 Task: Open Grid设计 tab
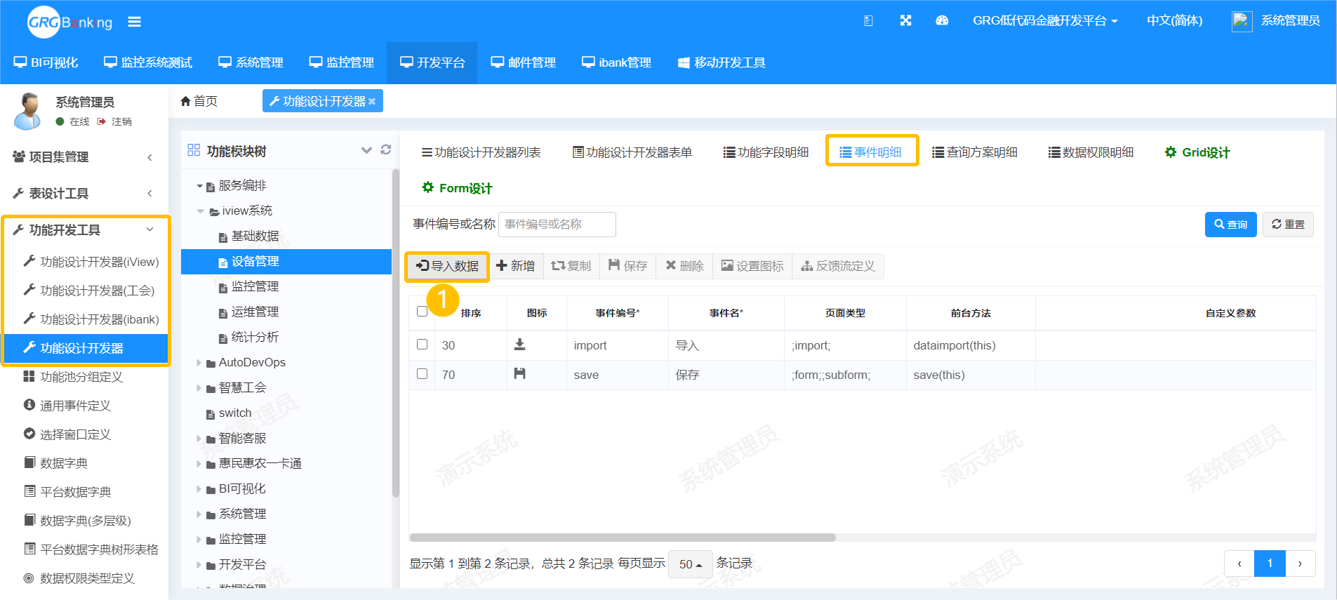pos(1197,152)
